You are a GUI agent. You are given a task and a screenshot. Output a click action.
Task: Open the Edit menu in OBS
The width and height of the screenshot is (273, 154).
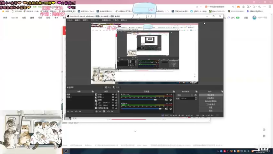tap(77, 20)
